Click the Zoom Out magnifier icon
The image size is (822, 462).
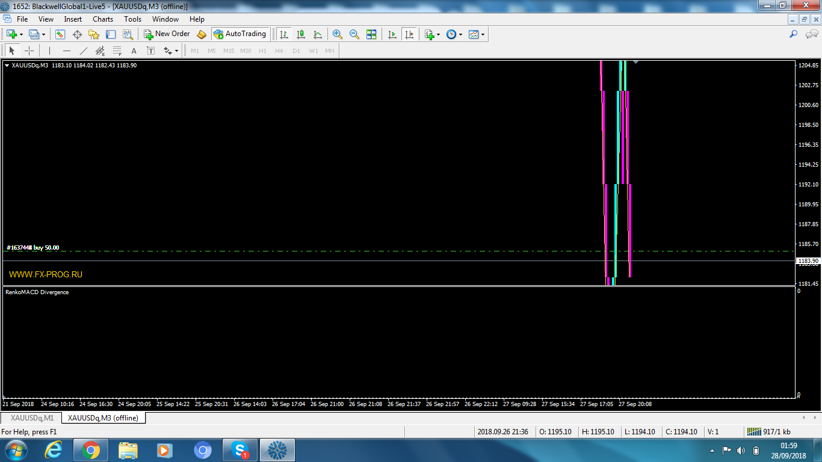point(354,34)
